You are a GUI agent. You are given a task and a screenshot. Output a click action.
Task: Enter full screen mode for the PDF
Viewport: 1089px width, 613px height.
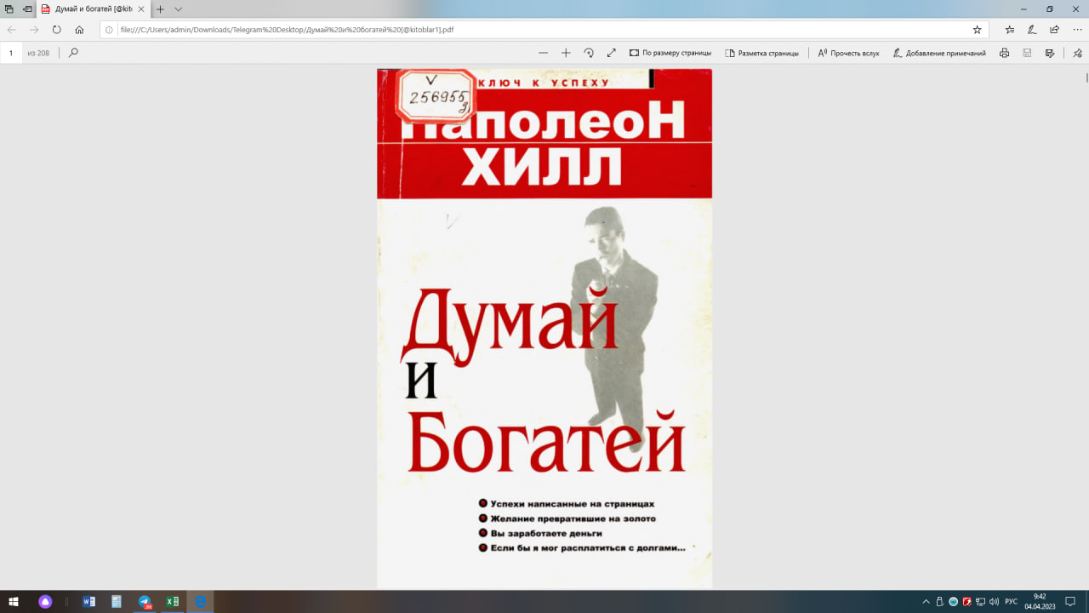(x=611, y=52)
